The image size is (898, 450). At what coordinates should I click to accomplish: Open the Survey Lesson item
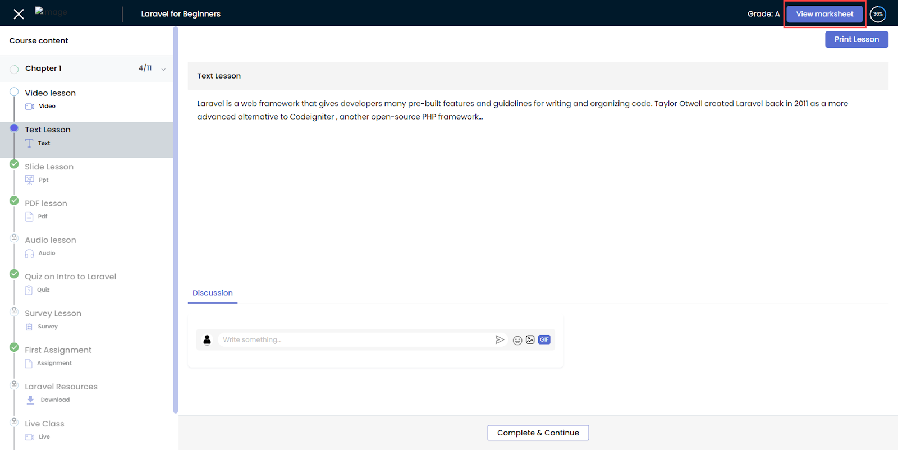tap(53, 314)
